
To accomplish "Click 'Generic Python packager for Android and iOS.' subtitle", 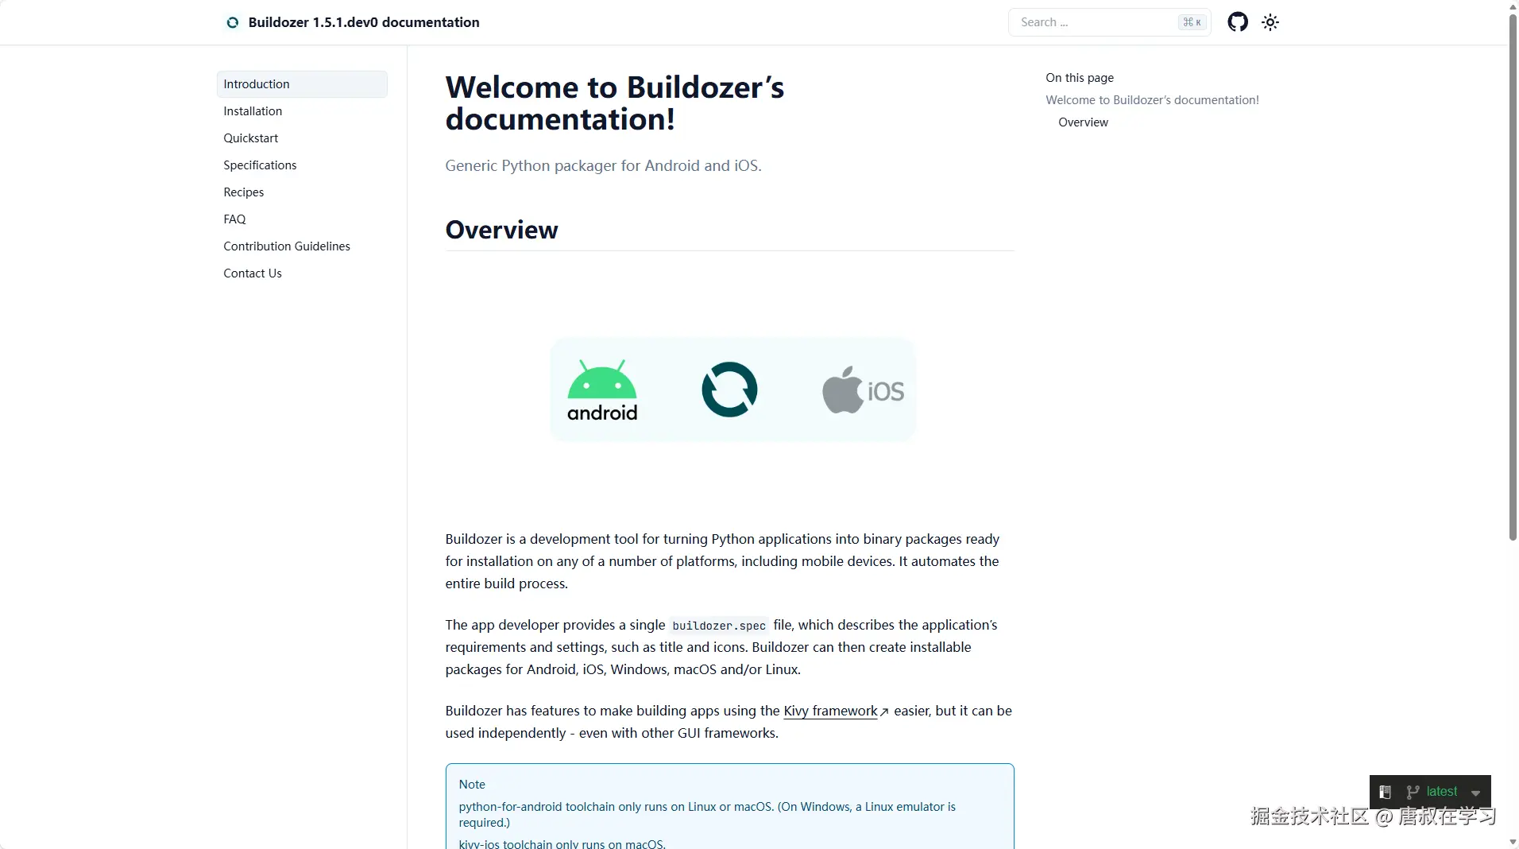I will click(x=603, y=165).
